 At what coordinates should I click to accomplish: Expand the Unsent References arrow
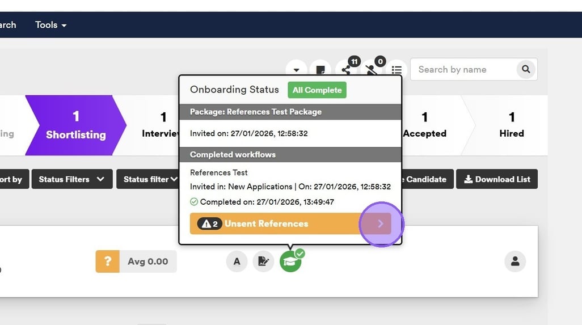[x=380, y=223]
